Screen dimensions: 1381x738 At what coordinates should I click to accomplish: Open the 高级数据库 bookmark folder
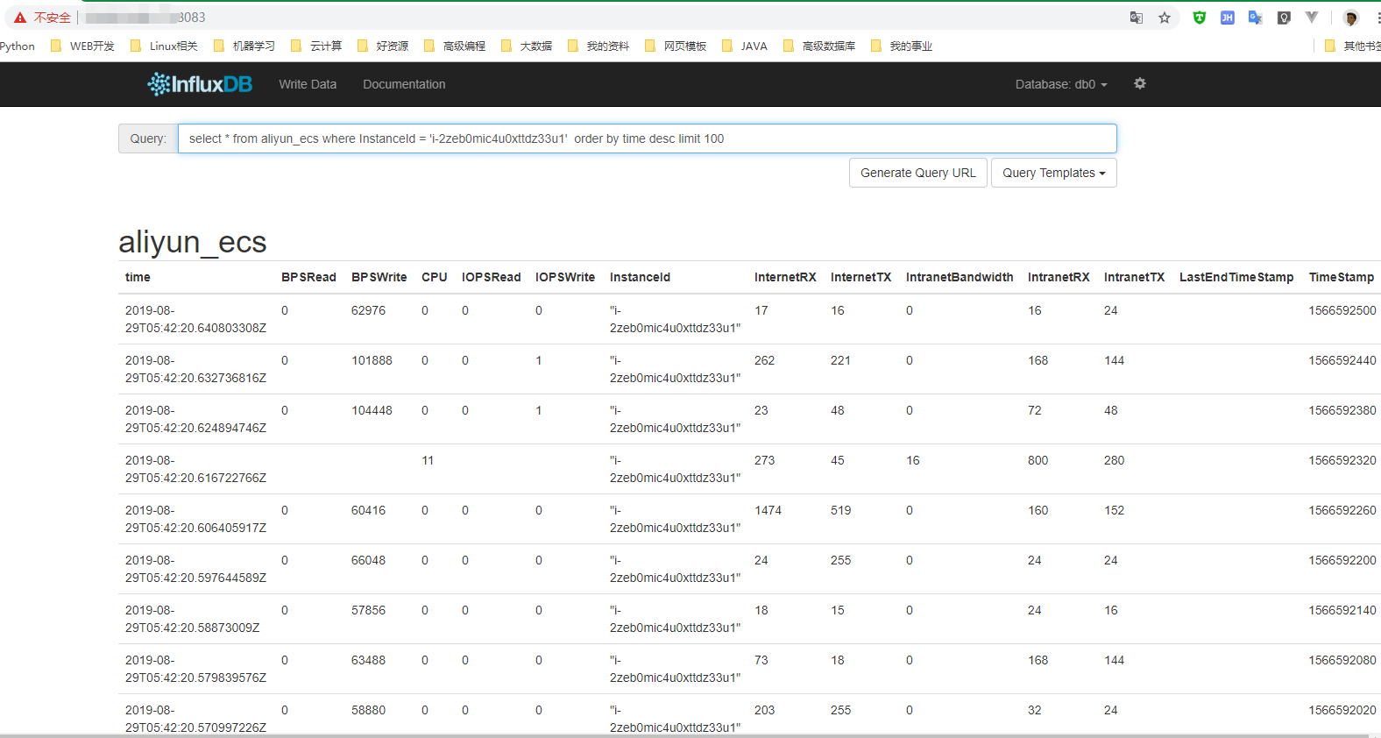tap(819, 46)
